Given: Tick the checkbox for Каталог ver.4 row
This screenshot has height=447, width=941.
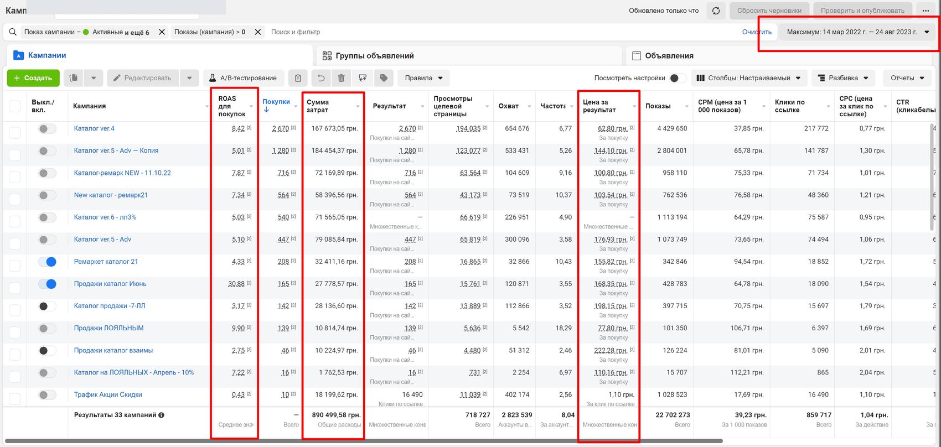Looking at the screenshot, I should point(15,132).
